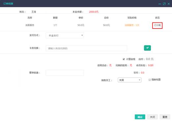
Task: Close the dialog with the X icon
Action: tap(169, 4)
